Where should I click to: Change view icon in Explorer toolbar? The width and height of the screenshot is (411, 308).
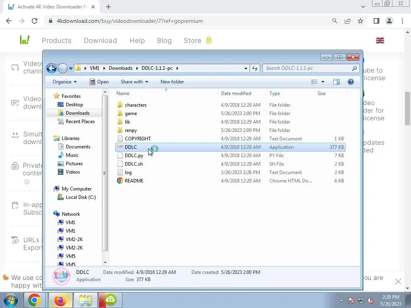314,82
